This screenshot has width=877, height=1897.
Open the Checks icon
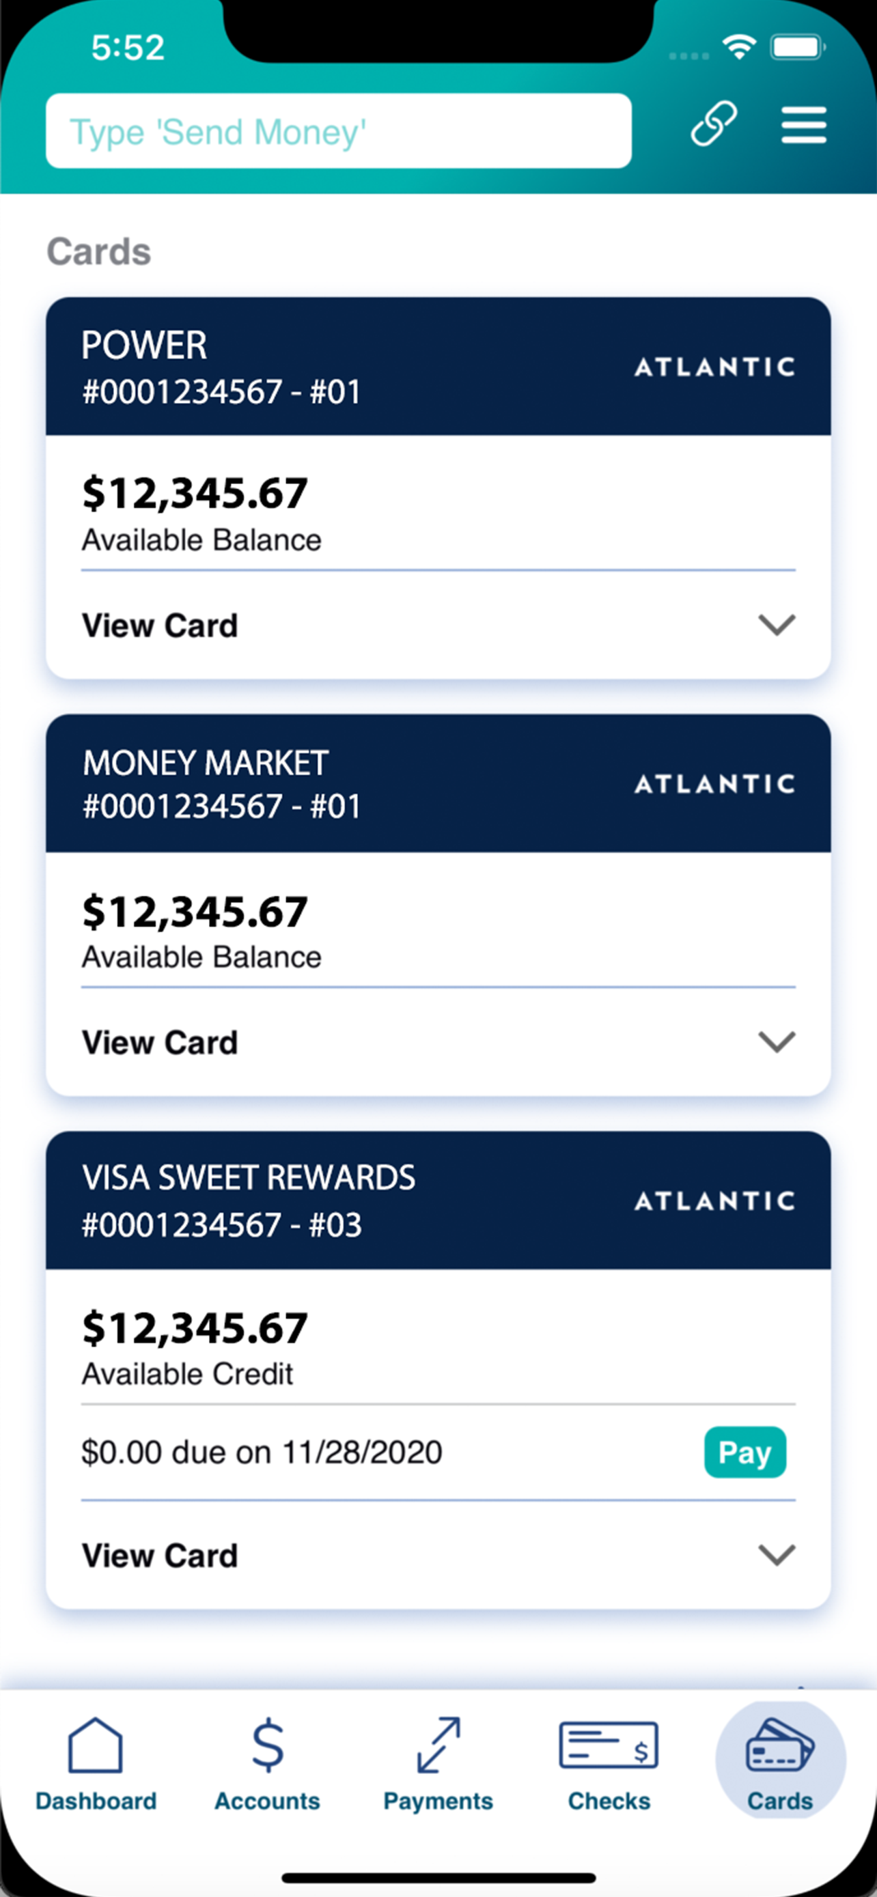point(609,1745)
